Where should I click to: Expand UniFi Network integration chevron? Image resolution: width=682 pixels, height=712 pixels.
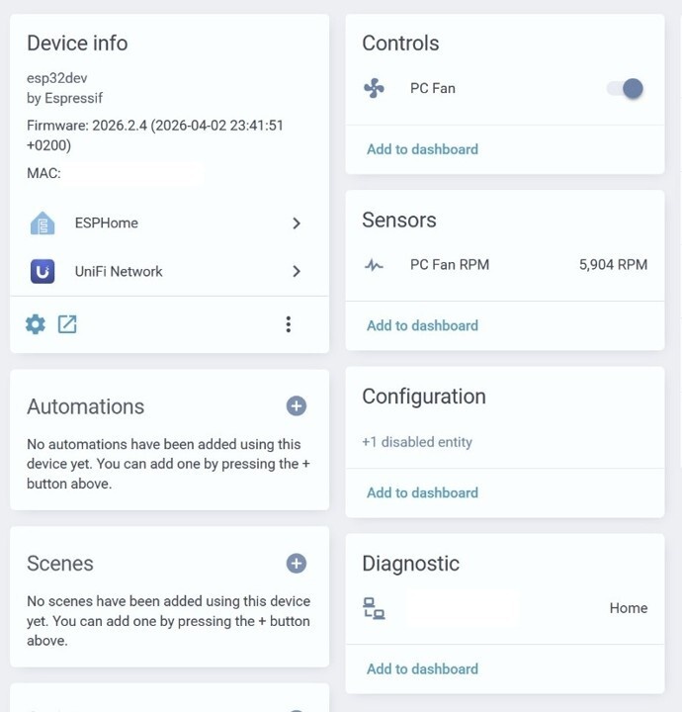pos(297,271)
